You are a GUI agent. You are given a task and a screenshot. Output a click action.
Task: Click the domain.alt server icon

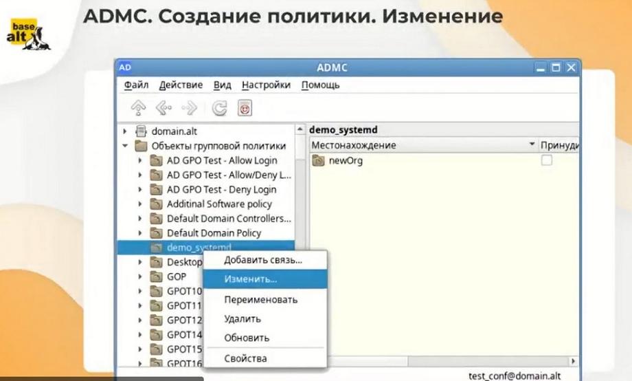click(141, 131)
